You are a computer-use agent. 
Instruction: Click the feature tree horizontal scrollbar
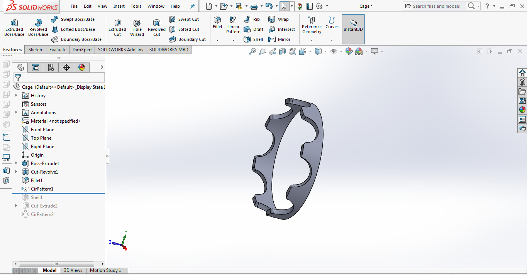pyautogui.click(x=56, y=264)
